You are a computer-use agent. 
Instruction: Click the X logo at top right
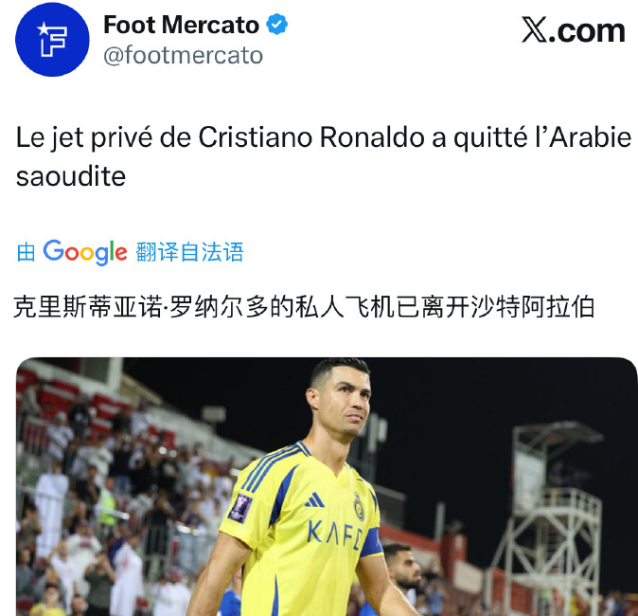(535, 29)
